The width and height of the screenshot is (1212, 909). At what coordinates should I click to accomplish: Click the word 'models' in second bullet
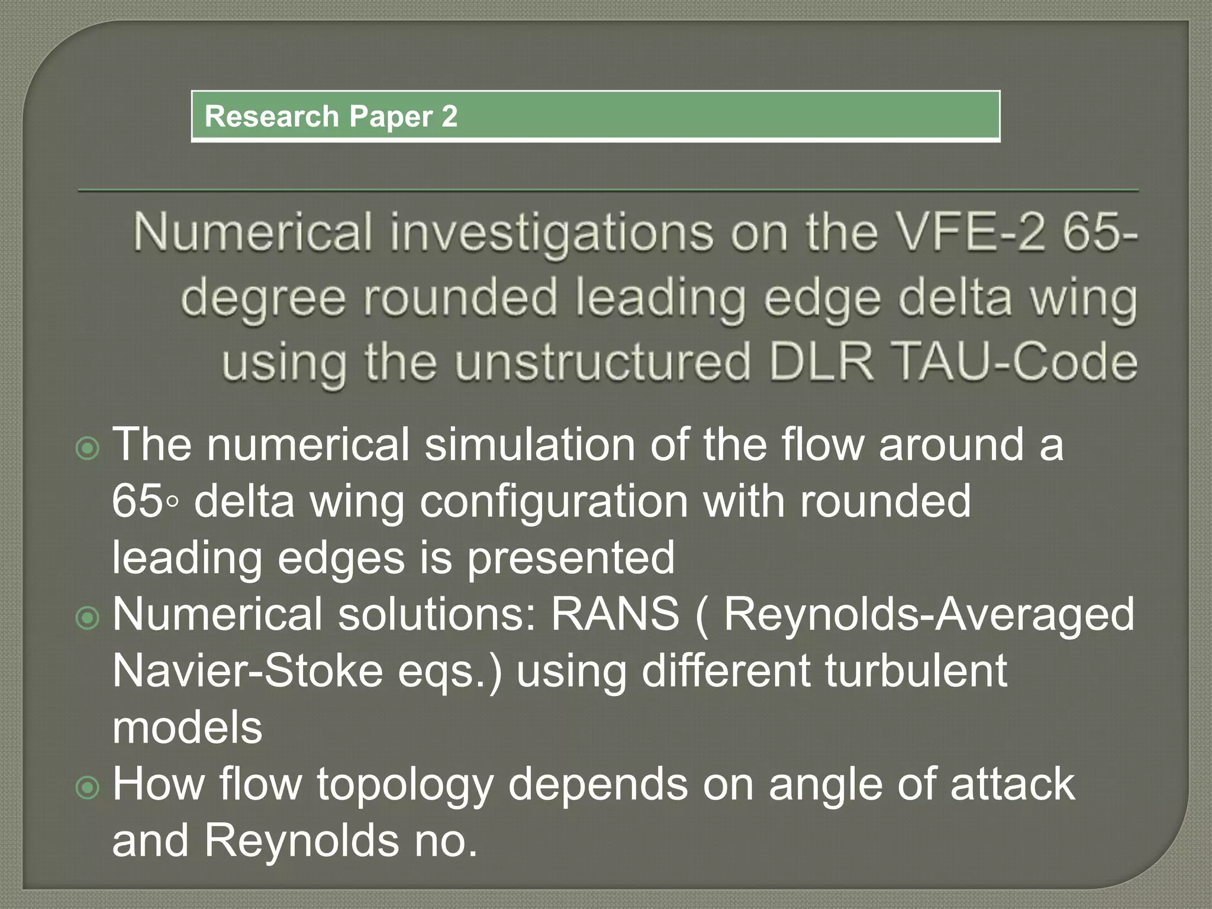click(187, 728)
